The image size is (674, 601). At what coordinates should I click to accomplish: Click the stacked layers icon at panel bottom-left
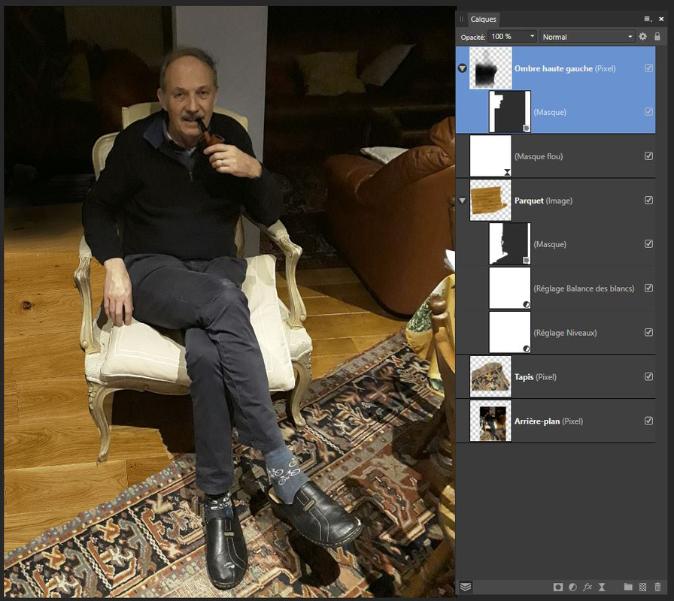pyautogui.click(x=466, y=587)
